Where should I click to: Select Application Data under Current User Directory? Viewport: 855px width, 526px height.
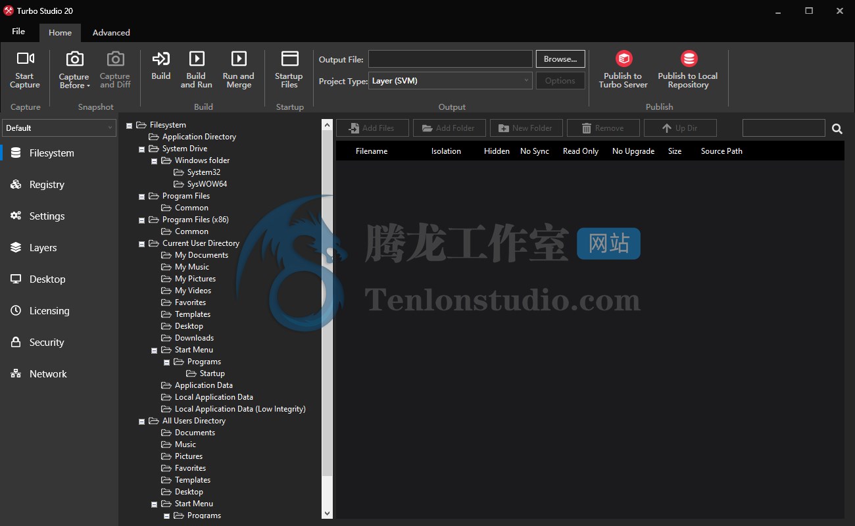[204, 385]
